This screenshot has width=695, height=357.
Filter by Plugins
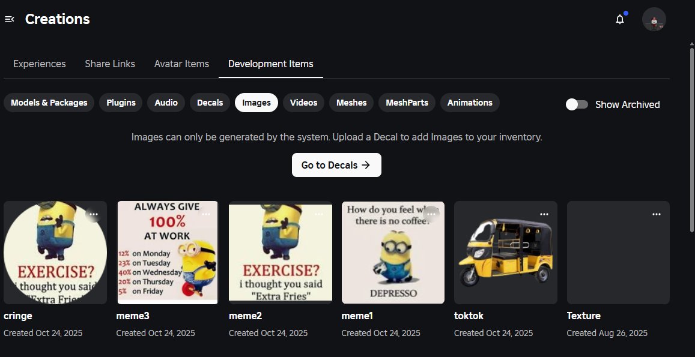pyautogui.click(x=121, y=103)
